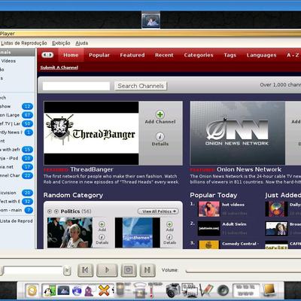Play the current video
This screenshot has width=301, height=301.
tap(107, 270)
